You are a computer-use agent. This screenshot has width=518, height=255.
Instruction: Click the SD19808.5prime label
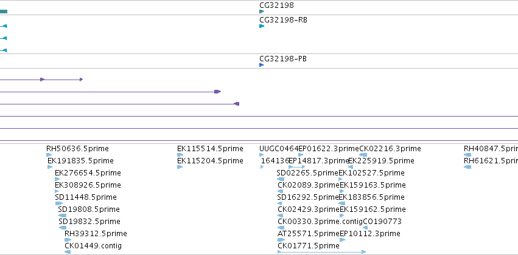88,209
